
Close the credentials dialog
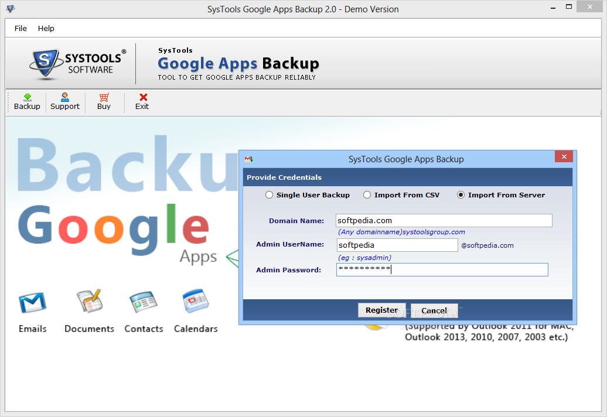click(x=564, y=156)
